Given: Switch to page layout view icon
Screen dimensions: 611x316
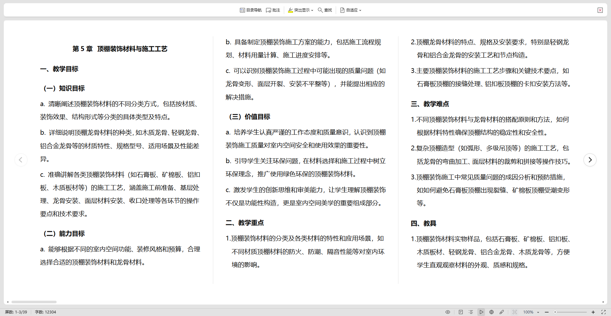Looking at the screenshot, I should click(x=461, y=312).
